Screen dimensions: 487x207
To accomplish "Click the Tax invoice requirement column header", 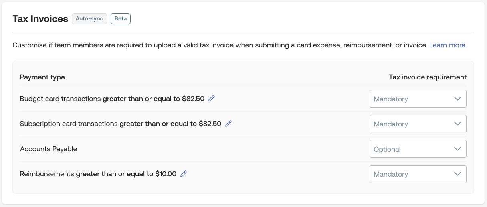I will point(428,77).
